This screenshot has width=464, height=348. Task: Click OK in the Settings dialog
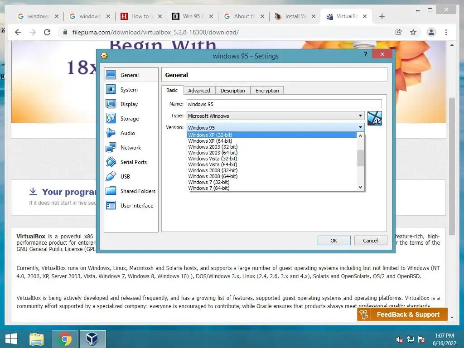point(334,241)
